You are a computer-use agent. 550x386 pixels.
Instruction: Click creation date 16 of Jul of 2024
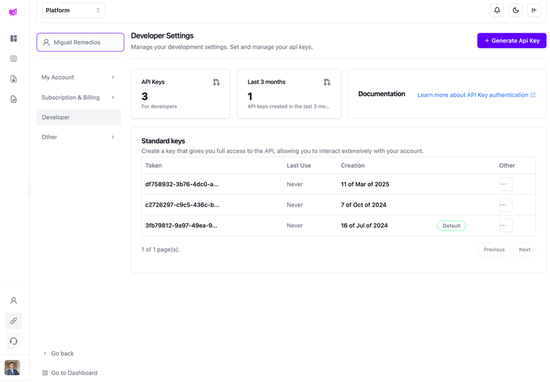pyautogui.click(x=364, y=225)
